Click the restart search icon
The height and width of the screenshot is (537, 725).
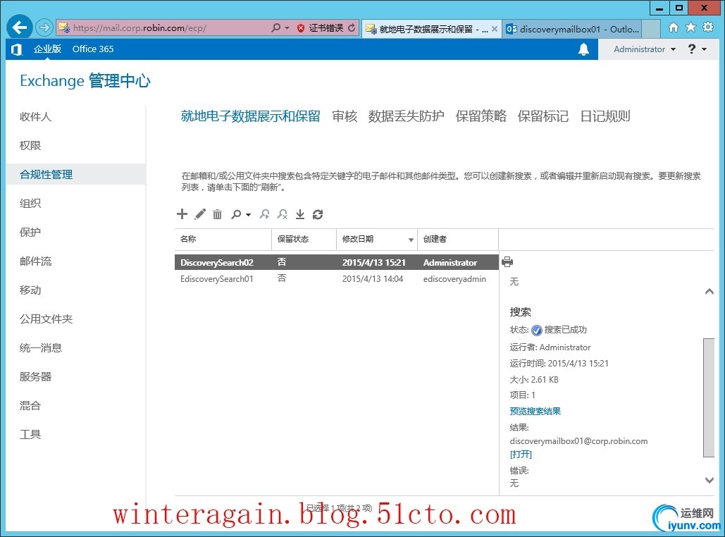[x=264, y=214]
